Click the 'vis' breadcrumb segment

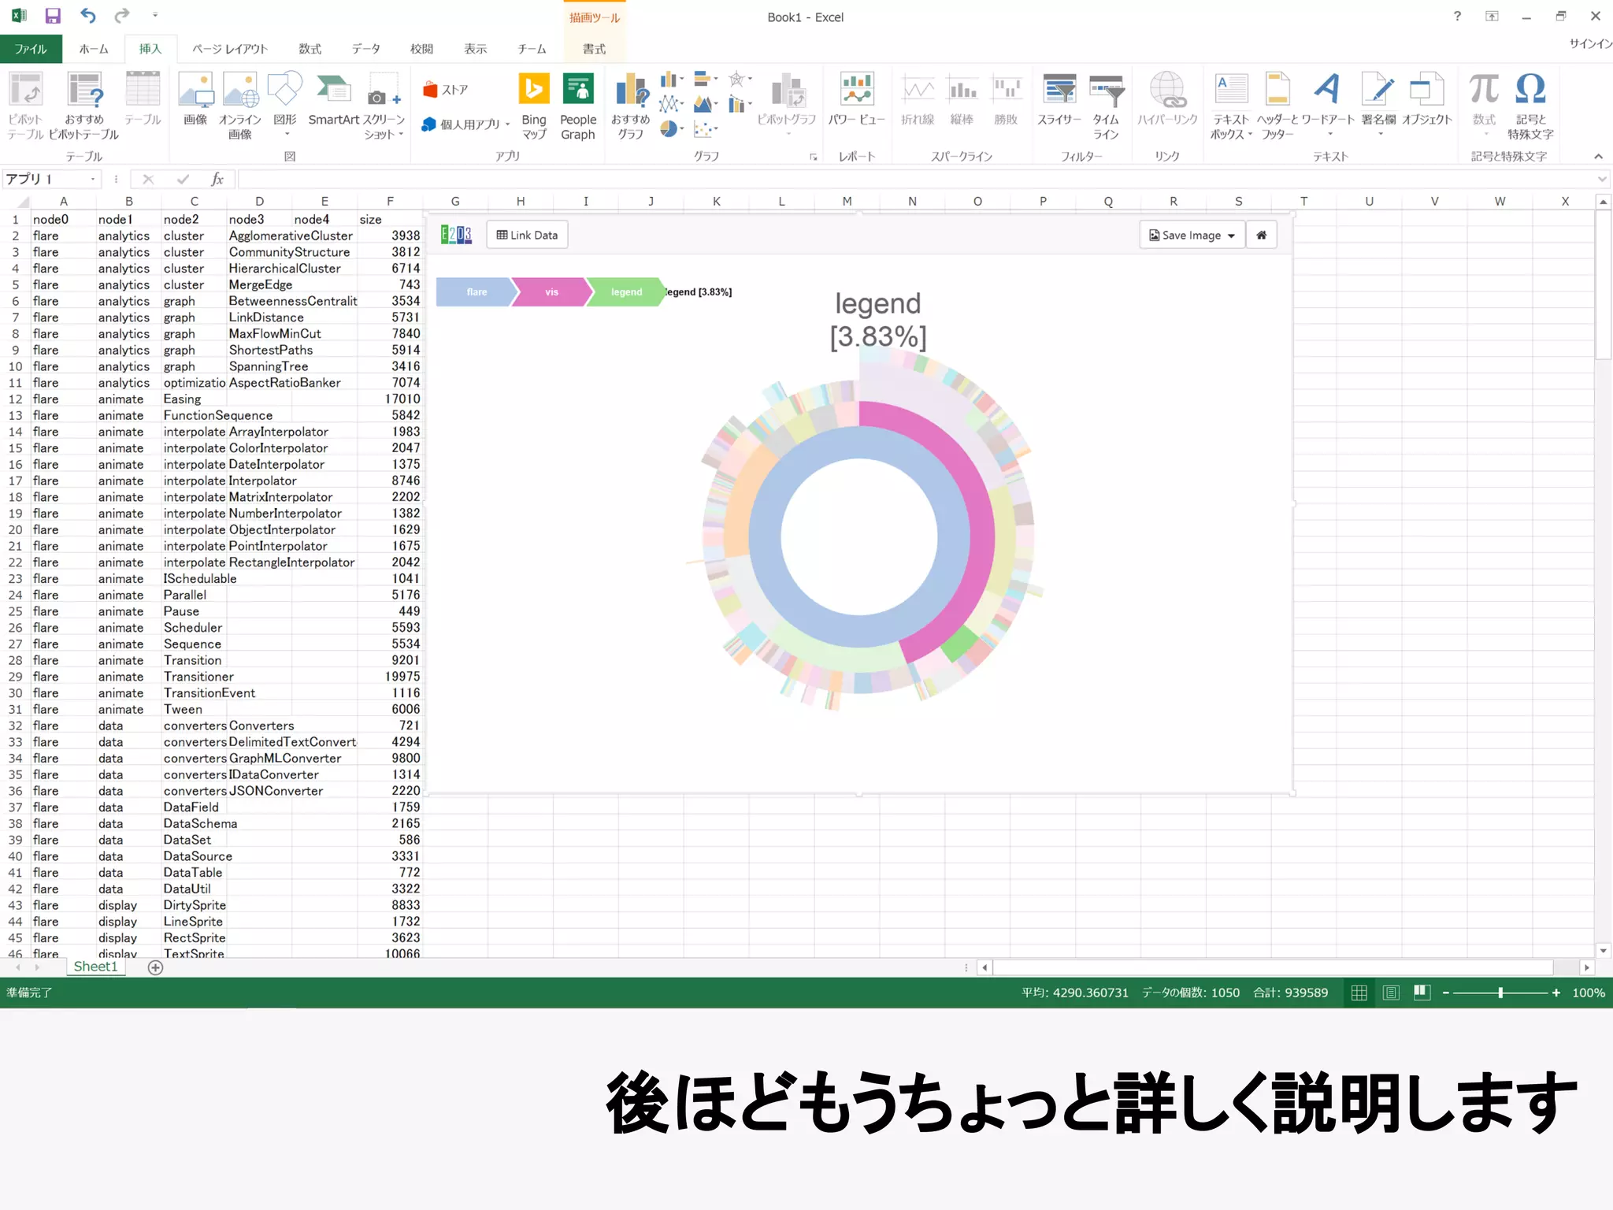click(x=551, y=292)
